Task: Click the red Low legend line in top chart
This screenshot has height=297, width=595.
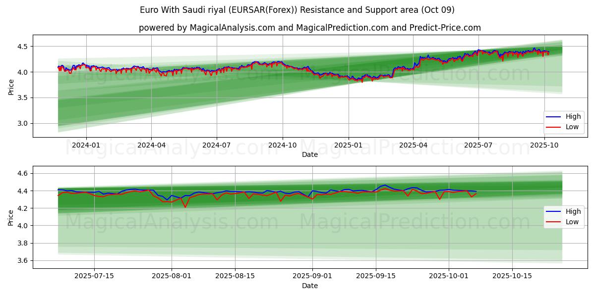Action: click(x=553, y=127)
